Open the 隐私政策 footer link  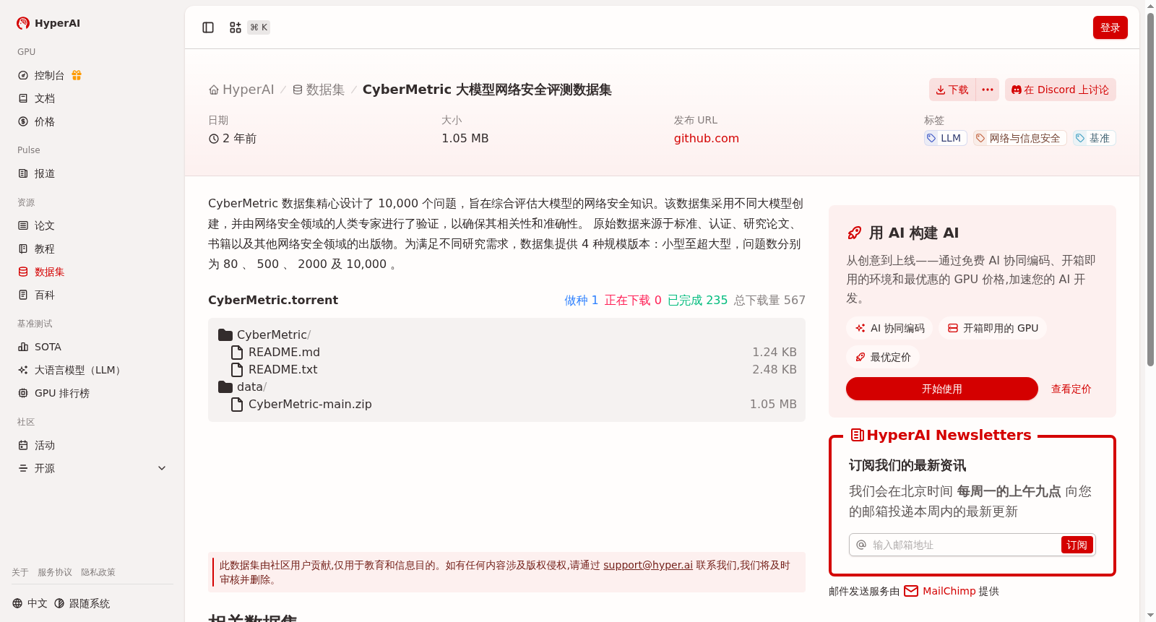coord(98,572)
